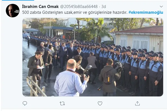
Task: Click the @20545b80aa66448 handle
Action: tap(79, 7)
